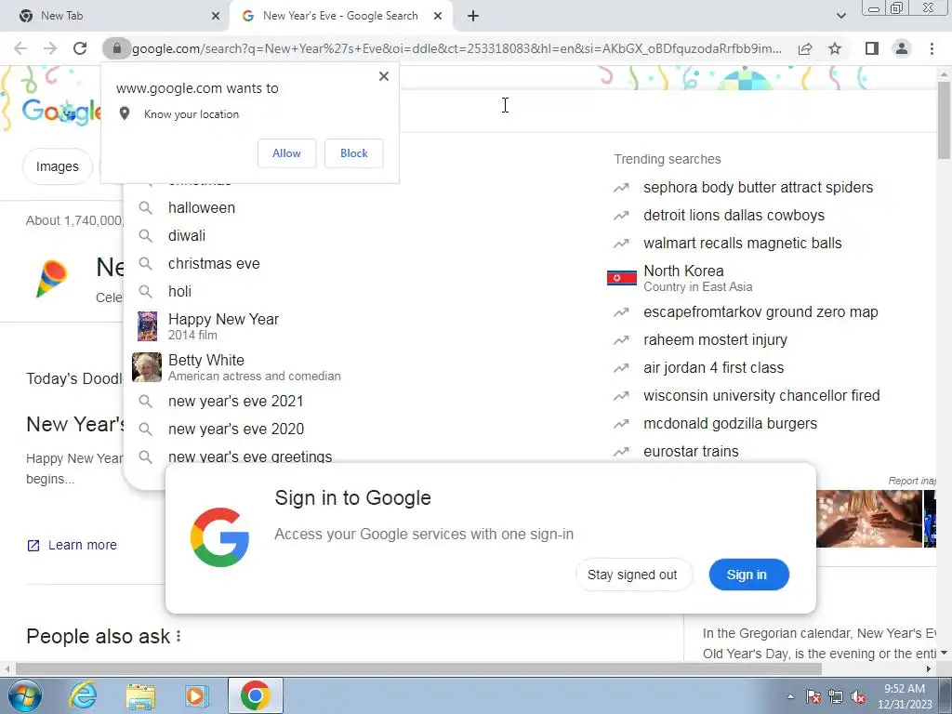Click in the Google search box

click(668, 112)
